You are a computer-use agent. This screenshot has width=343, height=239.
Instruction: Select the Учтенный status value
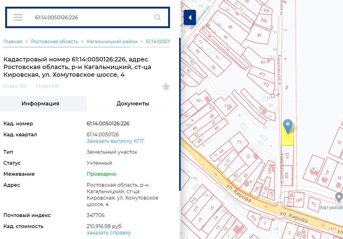[99, 163]
